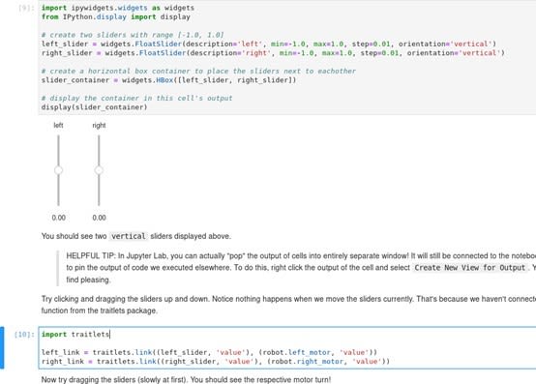This screenshot has width=536, height=384.
Task: Click the blue active cell collapser bar
Action: click(2, 347)
